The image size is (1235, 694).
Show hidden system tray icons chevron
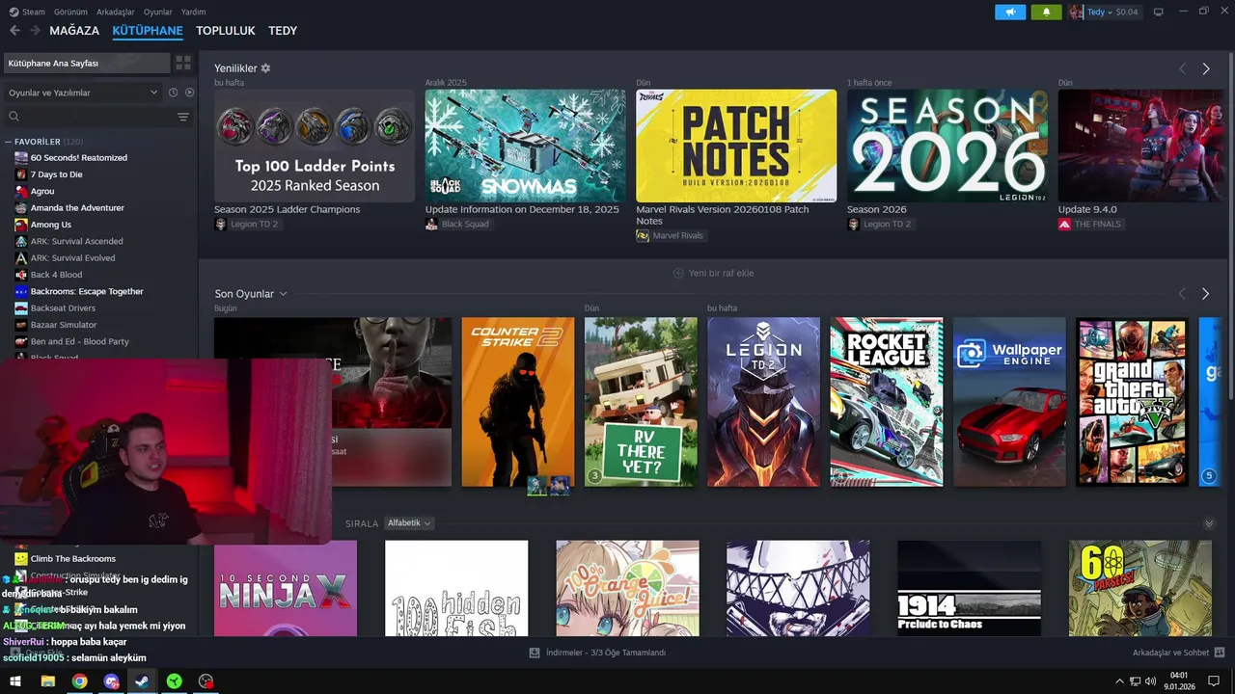pos(1119,681)
